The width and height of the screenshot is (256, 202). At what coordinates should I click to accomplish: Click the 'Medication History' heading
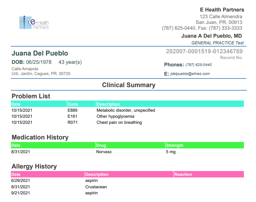pos(40,137)
